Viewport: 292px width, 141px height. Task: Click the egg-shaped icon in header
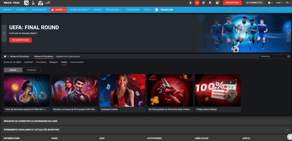(210, 3)
